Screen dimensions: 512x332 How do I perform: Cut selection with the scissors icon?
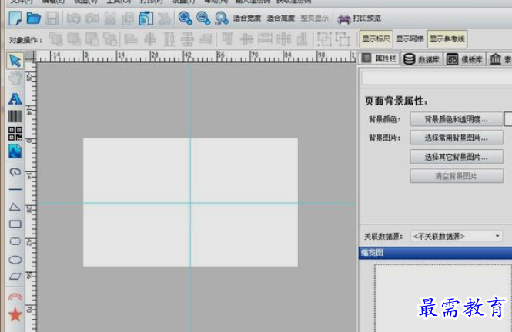point(110,18)
